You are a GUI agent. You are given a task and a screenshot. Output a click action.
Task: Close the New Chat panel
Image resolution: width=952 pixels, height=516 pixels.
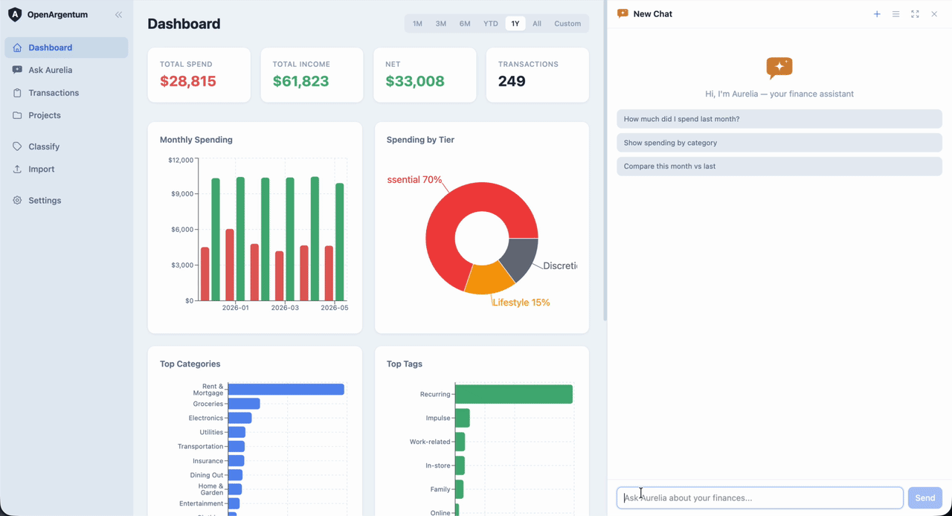(934, 14)
